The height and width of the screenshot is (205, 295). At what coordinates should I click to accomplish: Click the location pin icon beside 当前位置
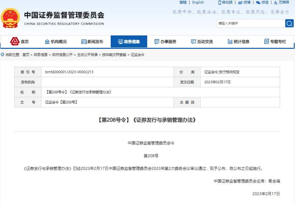click(3, 55)
